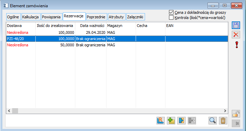Select the PZI-48/20 delivery row
Viewport: 246px width, 131px height.
point(117,39)
